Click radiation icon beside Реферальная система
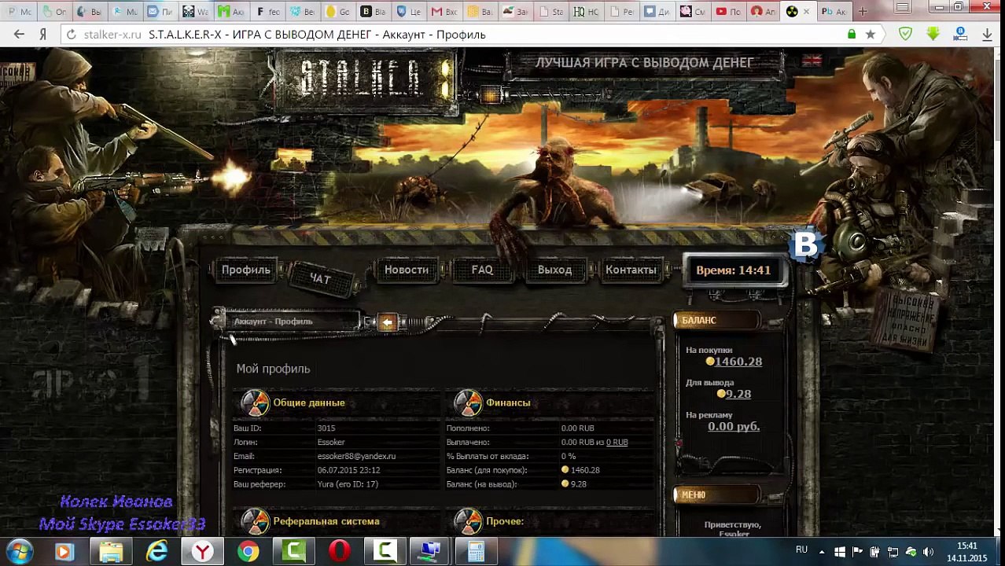Viewport: 1005px width, 566px height. coord(255,521)
